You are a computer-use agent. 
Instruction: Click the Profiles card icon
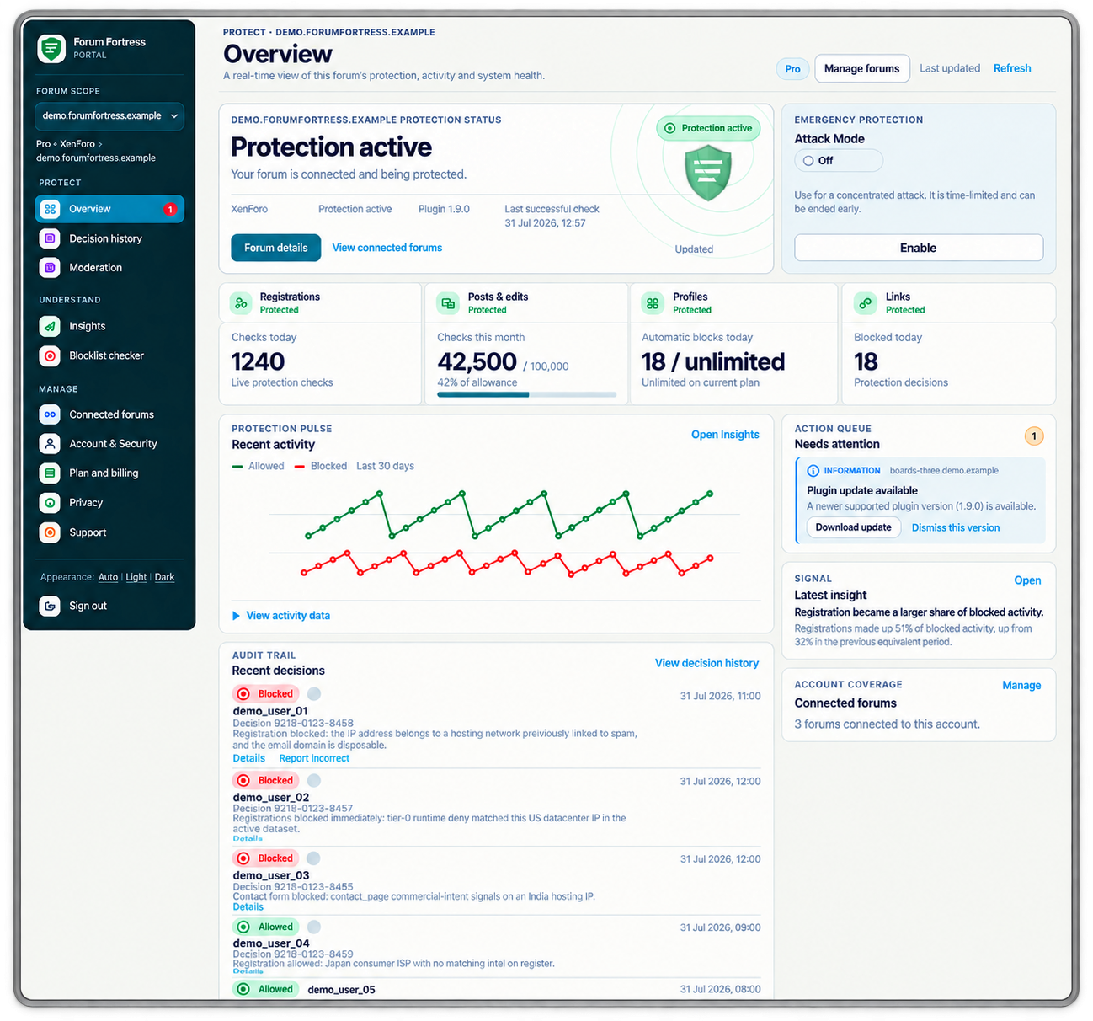click(653, 303)
